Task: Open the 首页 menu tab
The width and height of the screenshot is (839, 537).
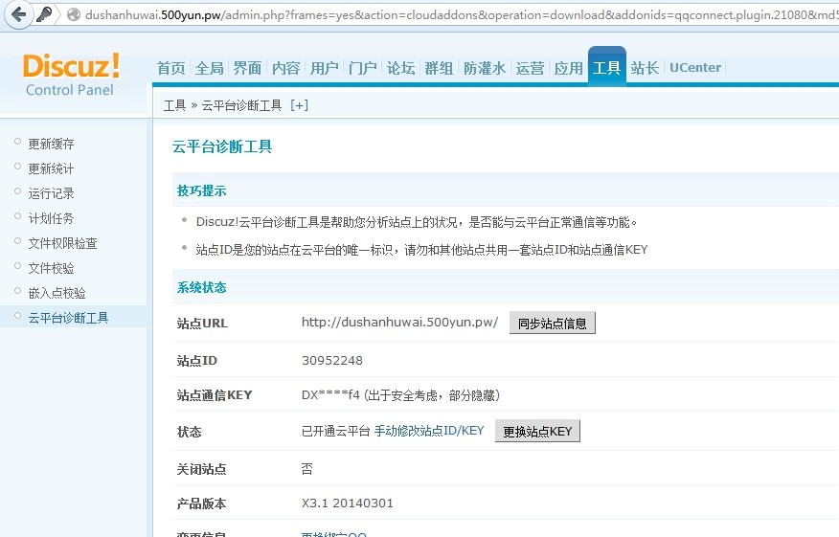Action: pos(171,68)
